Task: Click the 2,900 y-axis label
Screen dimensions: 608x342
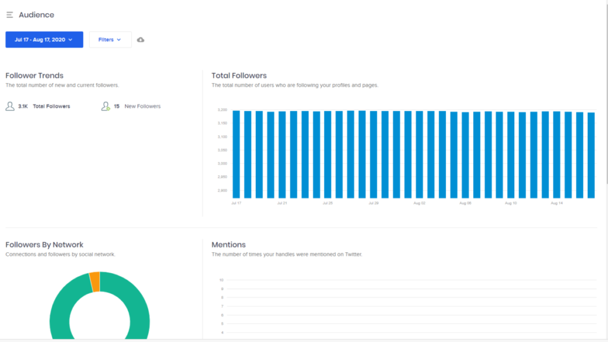Action: click(222, 191)
